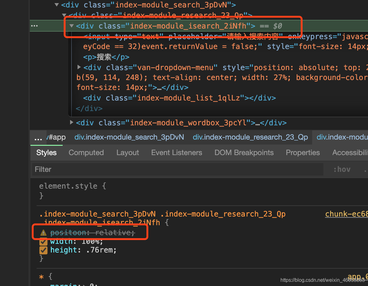The width and height of the screenshot is (368, 286).
Task: Expand the index-module_wordbox_3pcYl div
Action: 72,122
